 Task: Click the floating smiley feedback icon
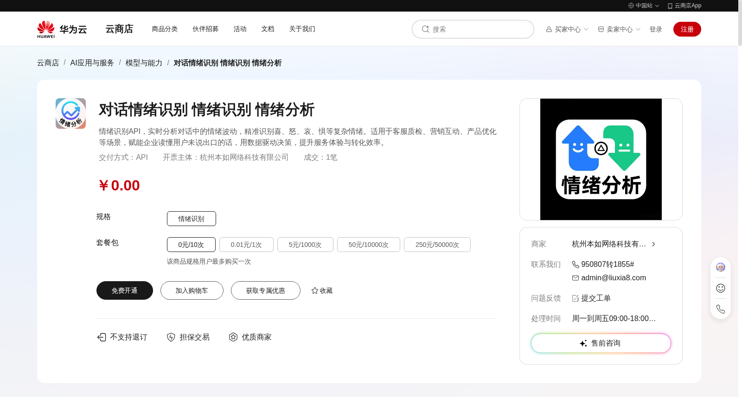click(721, 288)
